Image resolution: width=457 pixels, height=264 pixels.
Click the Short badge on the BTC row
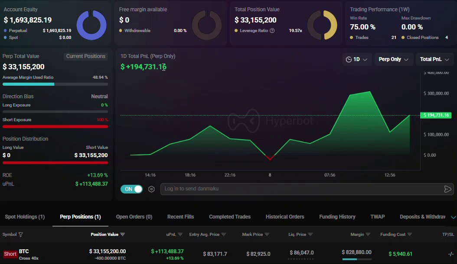pos(10,254)
